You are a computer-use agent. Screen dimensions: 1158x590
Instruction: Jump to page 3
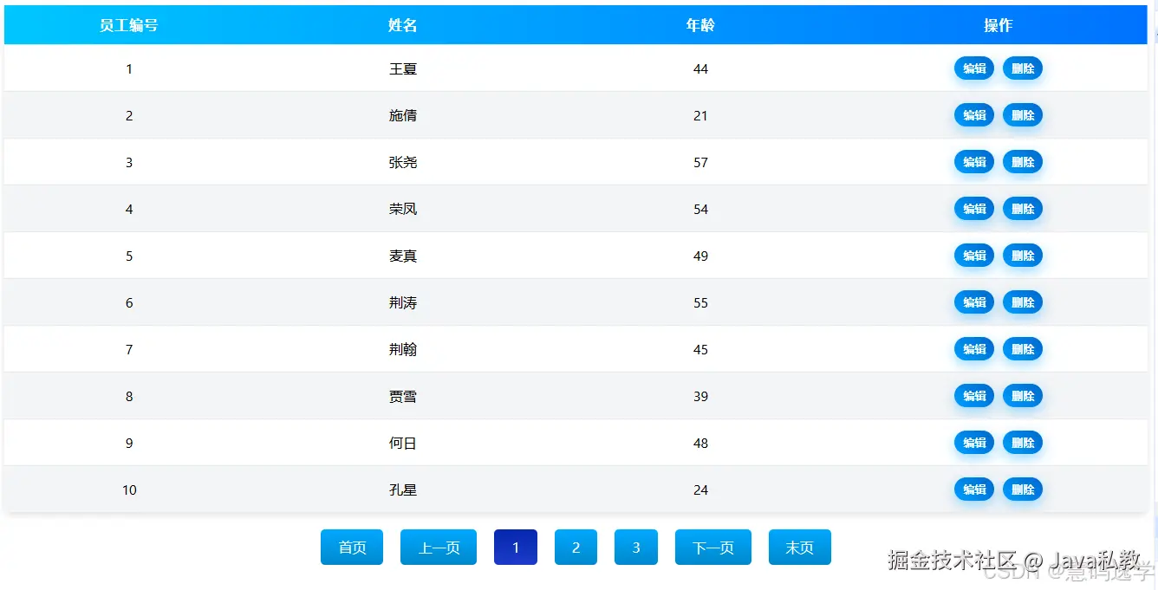(636, 548)
